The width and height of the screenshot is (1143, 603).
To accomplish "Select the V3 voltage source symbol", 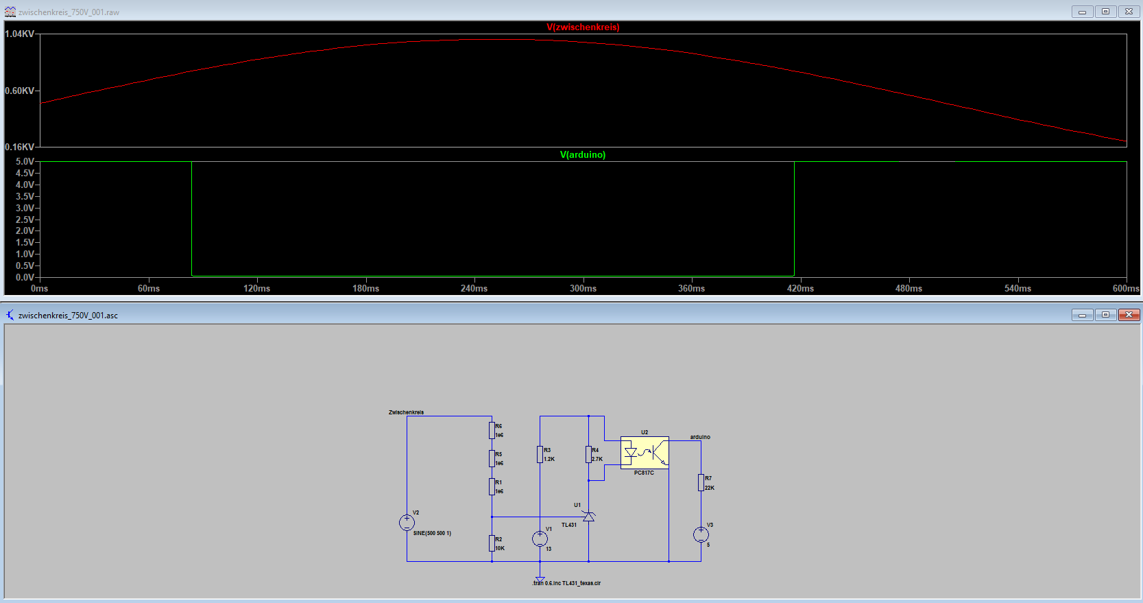I will click(701, 534).
